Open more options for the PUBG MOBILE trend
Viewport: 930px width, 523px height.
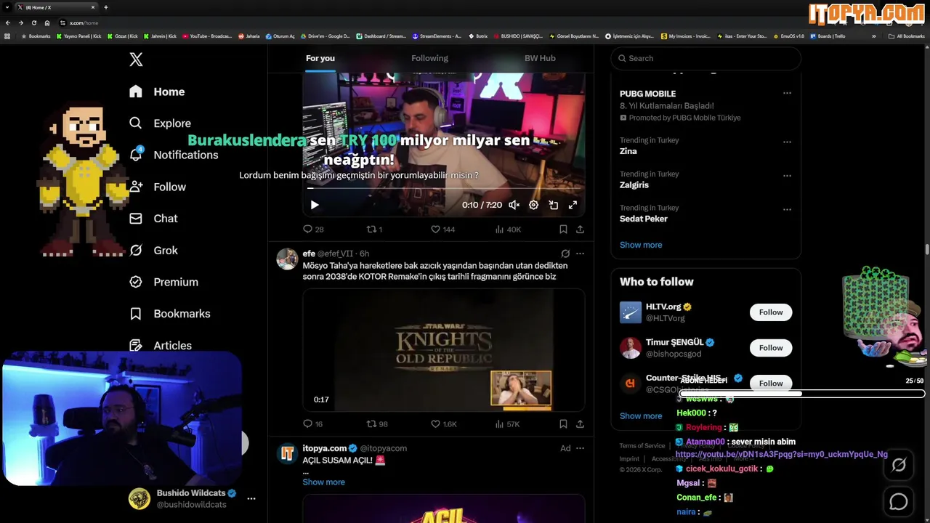(x=787, y=94)
